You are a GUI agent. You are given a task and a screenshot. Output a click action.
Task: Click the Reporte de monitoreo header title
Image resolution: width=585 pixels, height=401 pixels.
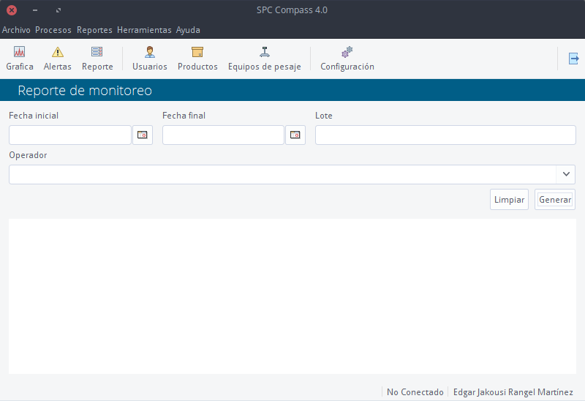[85, 90]
